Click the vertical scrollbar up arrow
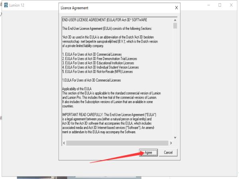 coord(175,20)
